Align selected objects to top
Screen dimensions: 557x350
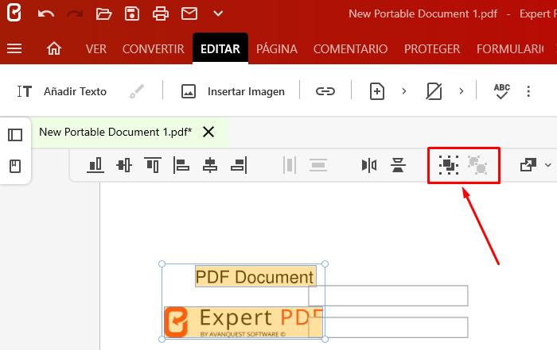153,165
